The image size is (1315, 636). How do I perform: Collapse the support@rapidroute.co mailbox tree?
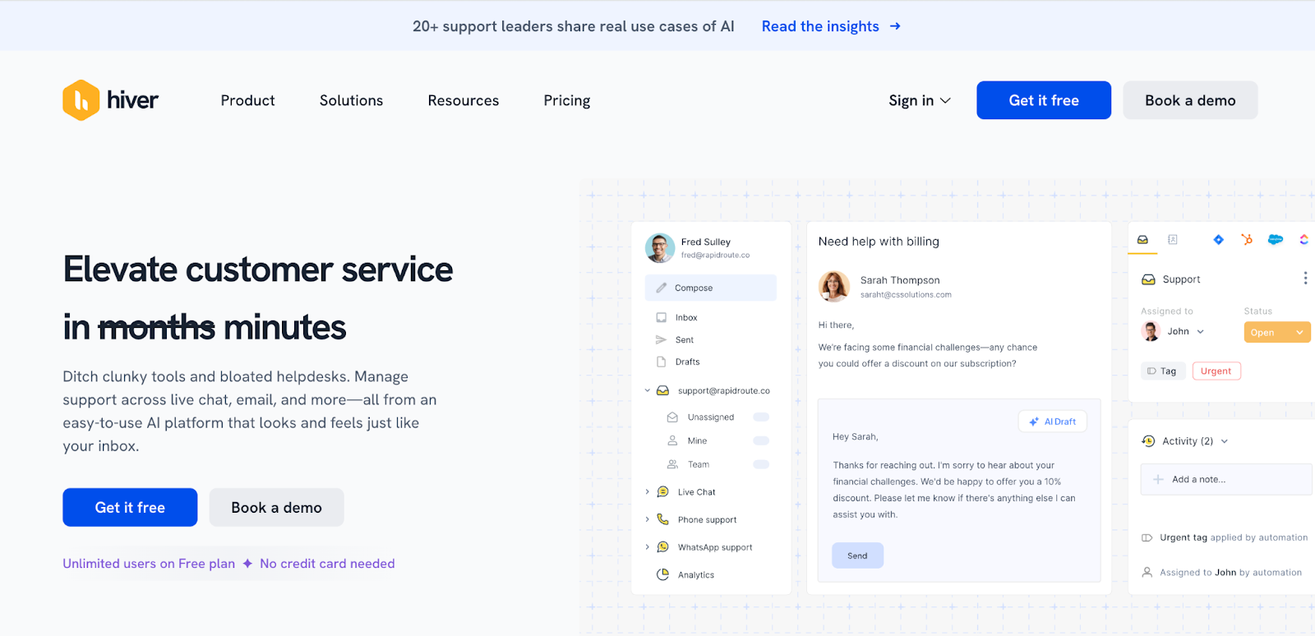click(x=647, y=390)
